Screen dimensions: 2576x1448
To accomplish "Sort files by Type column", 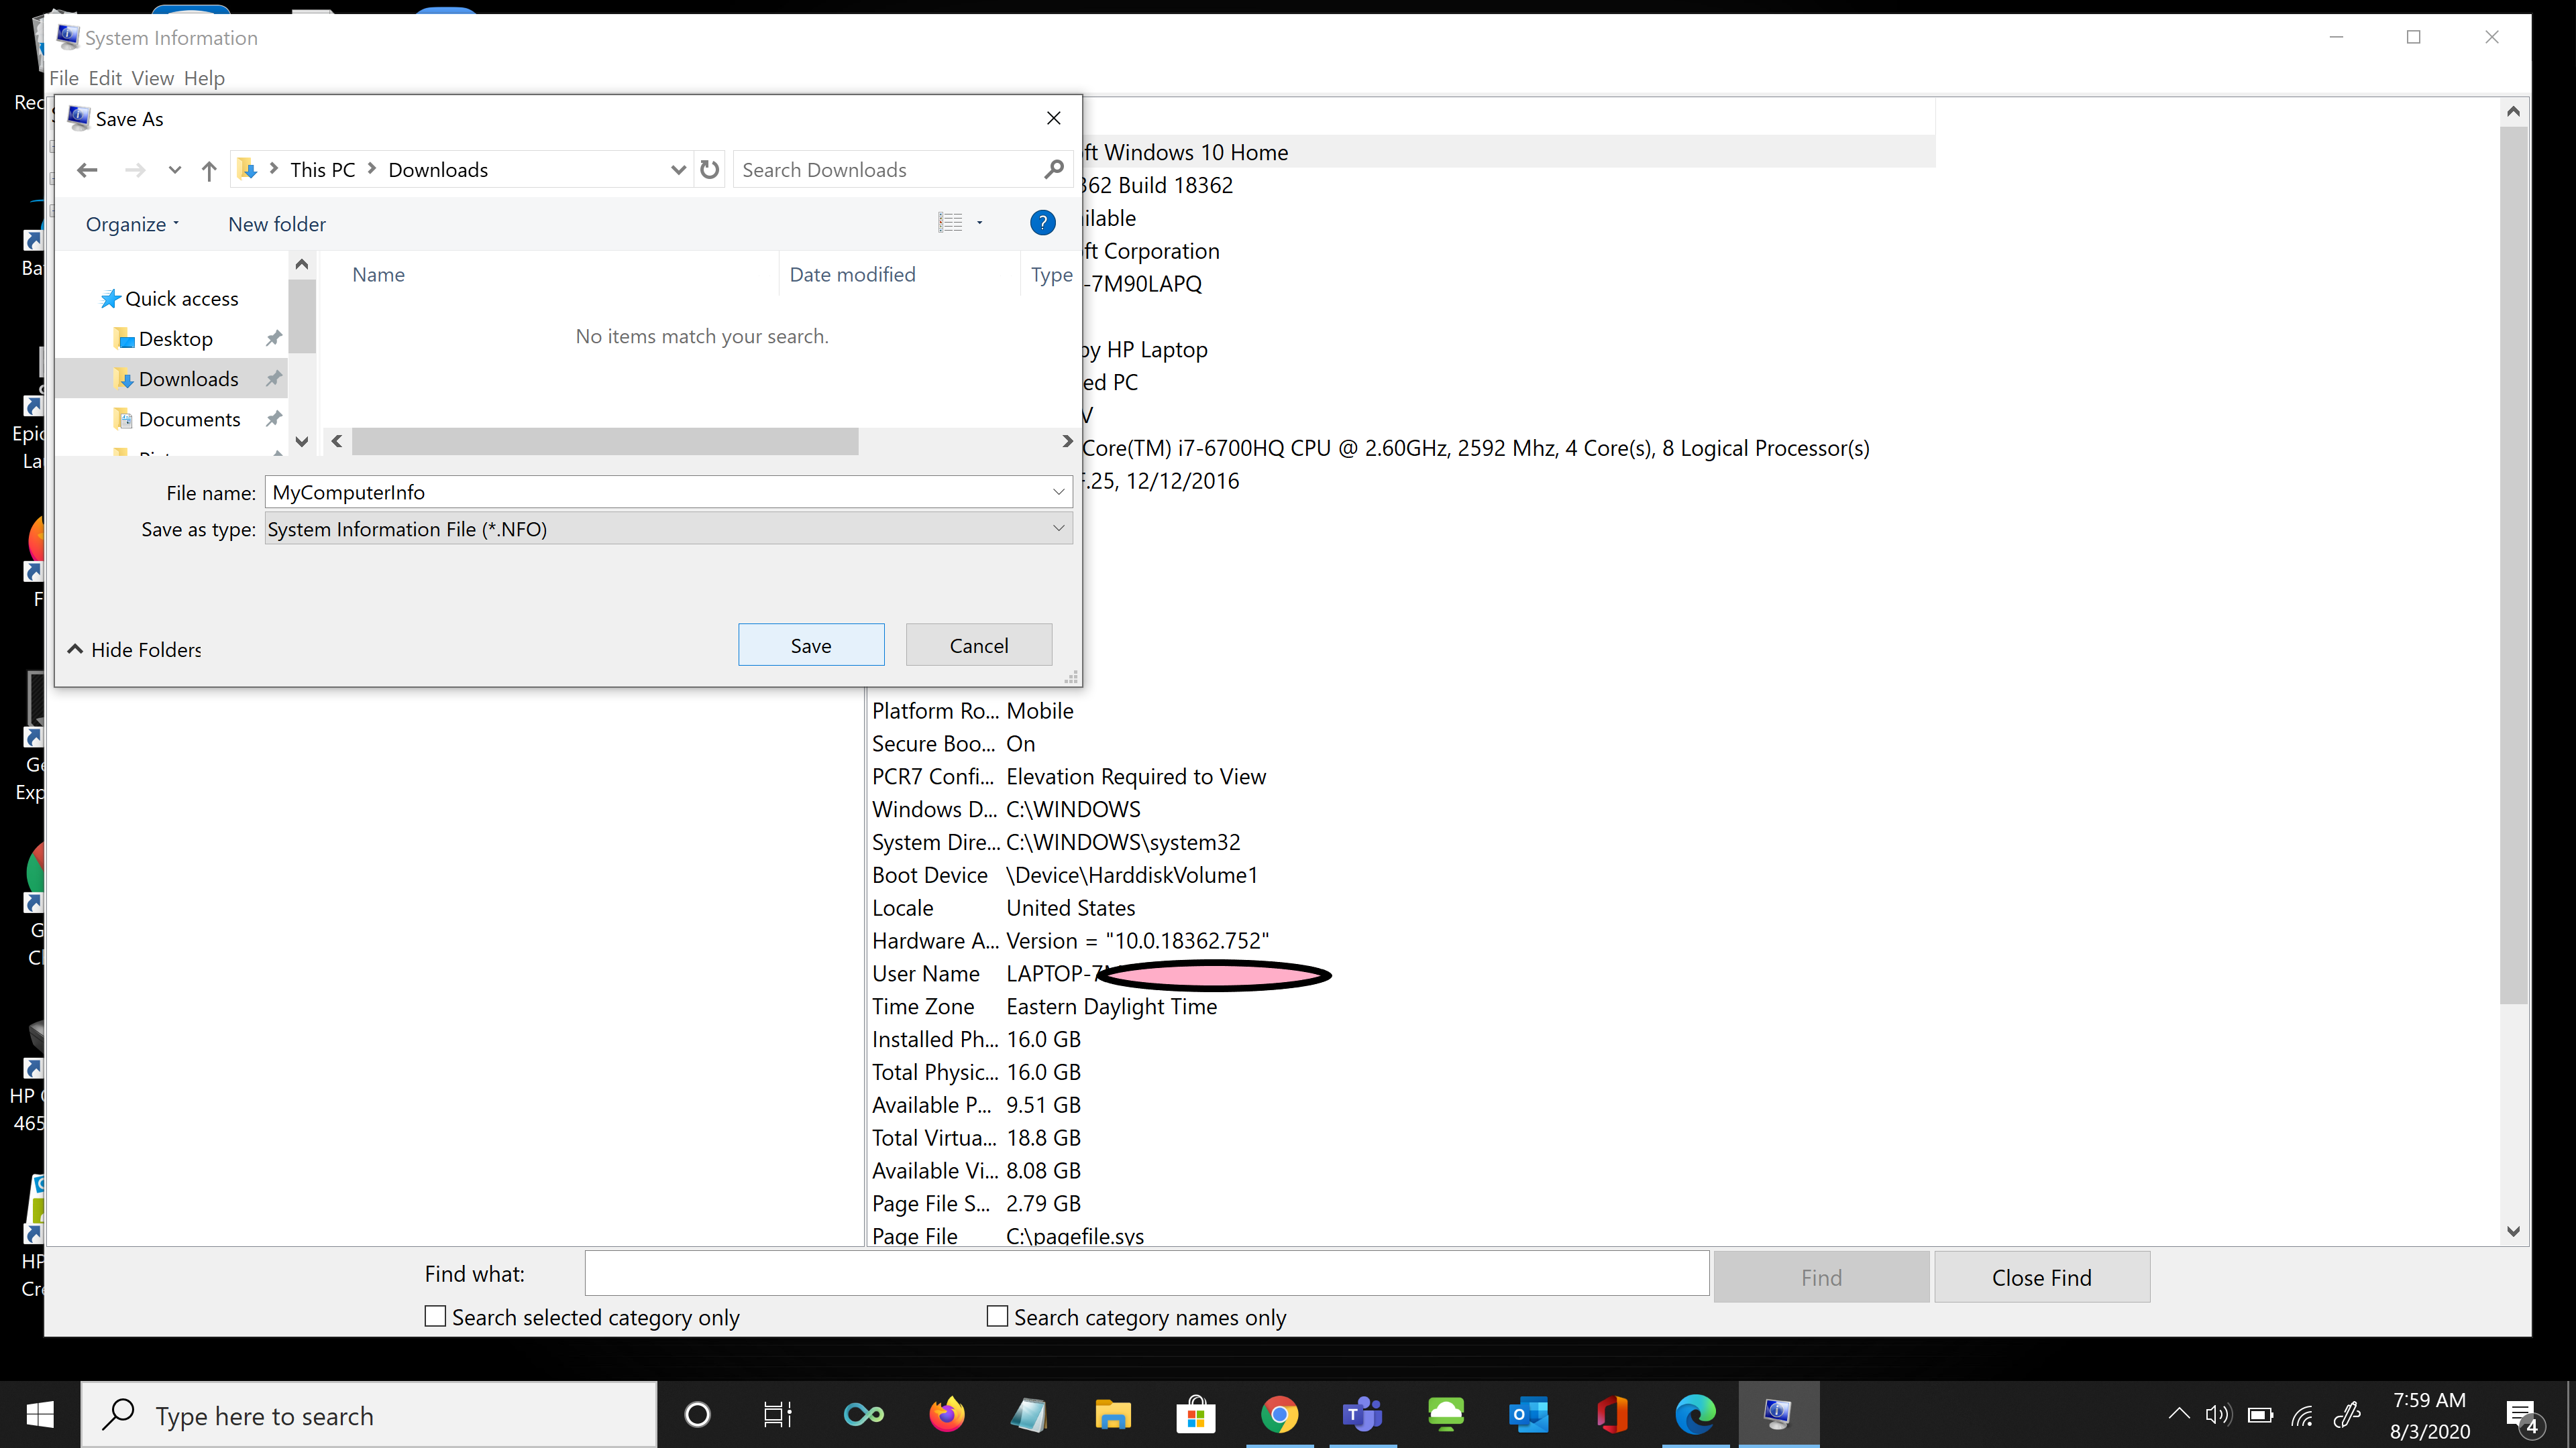I will (x=1051, y=275).
